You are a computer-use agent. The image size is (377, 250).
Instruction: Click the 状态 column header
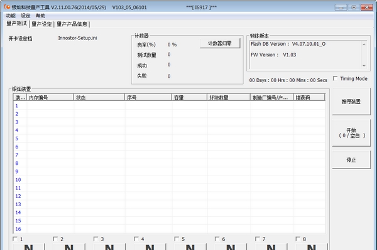99,98
